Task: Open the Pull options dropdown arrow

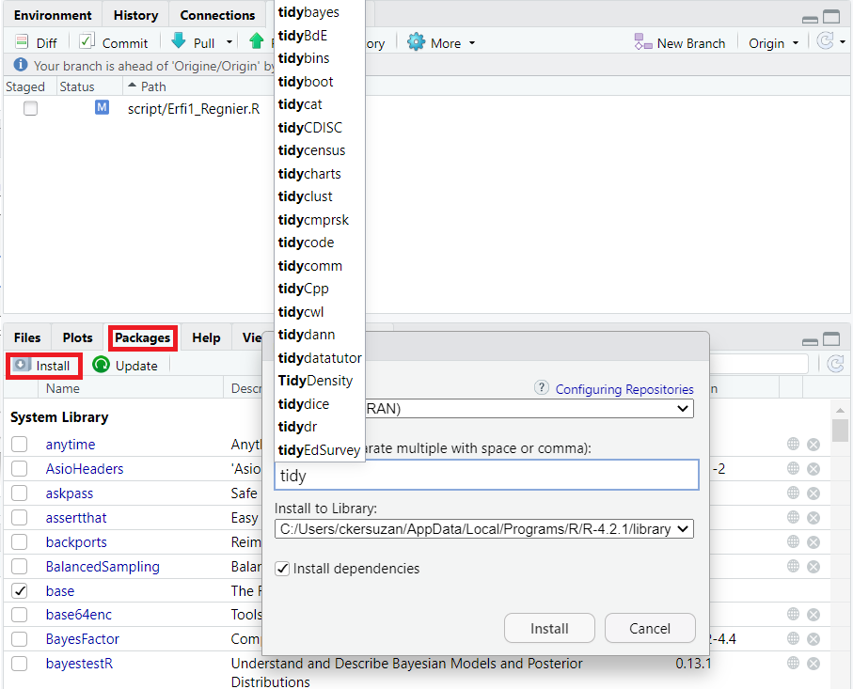Action: point(229,43)
